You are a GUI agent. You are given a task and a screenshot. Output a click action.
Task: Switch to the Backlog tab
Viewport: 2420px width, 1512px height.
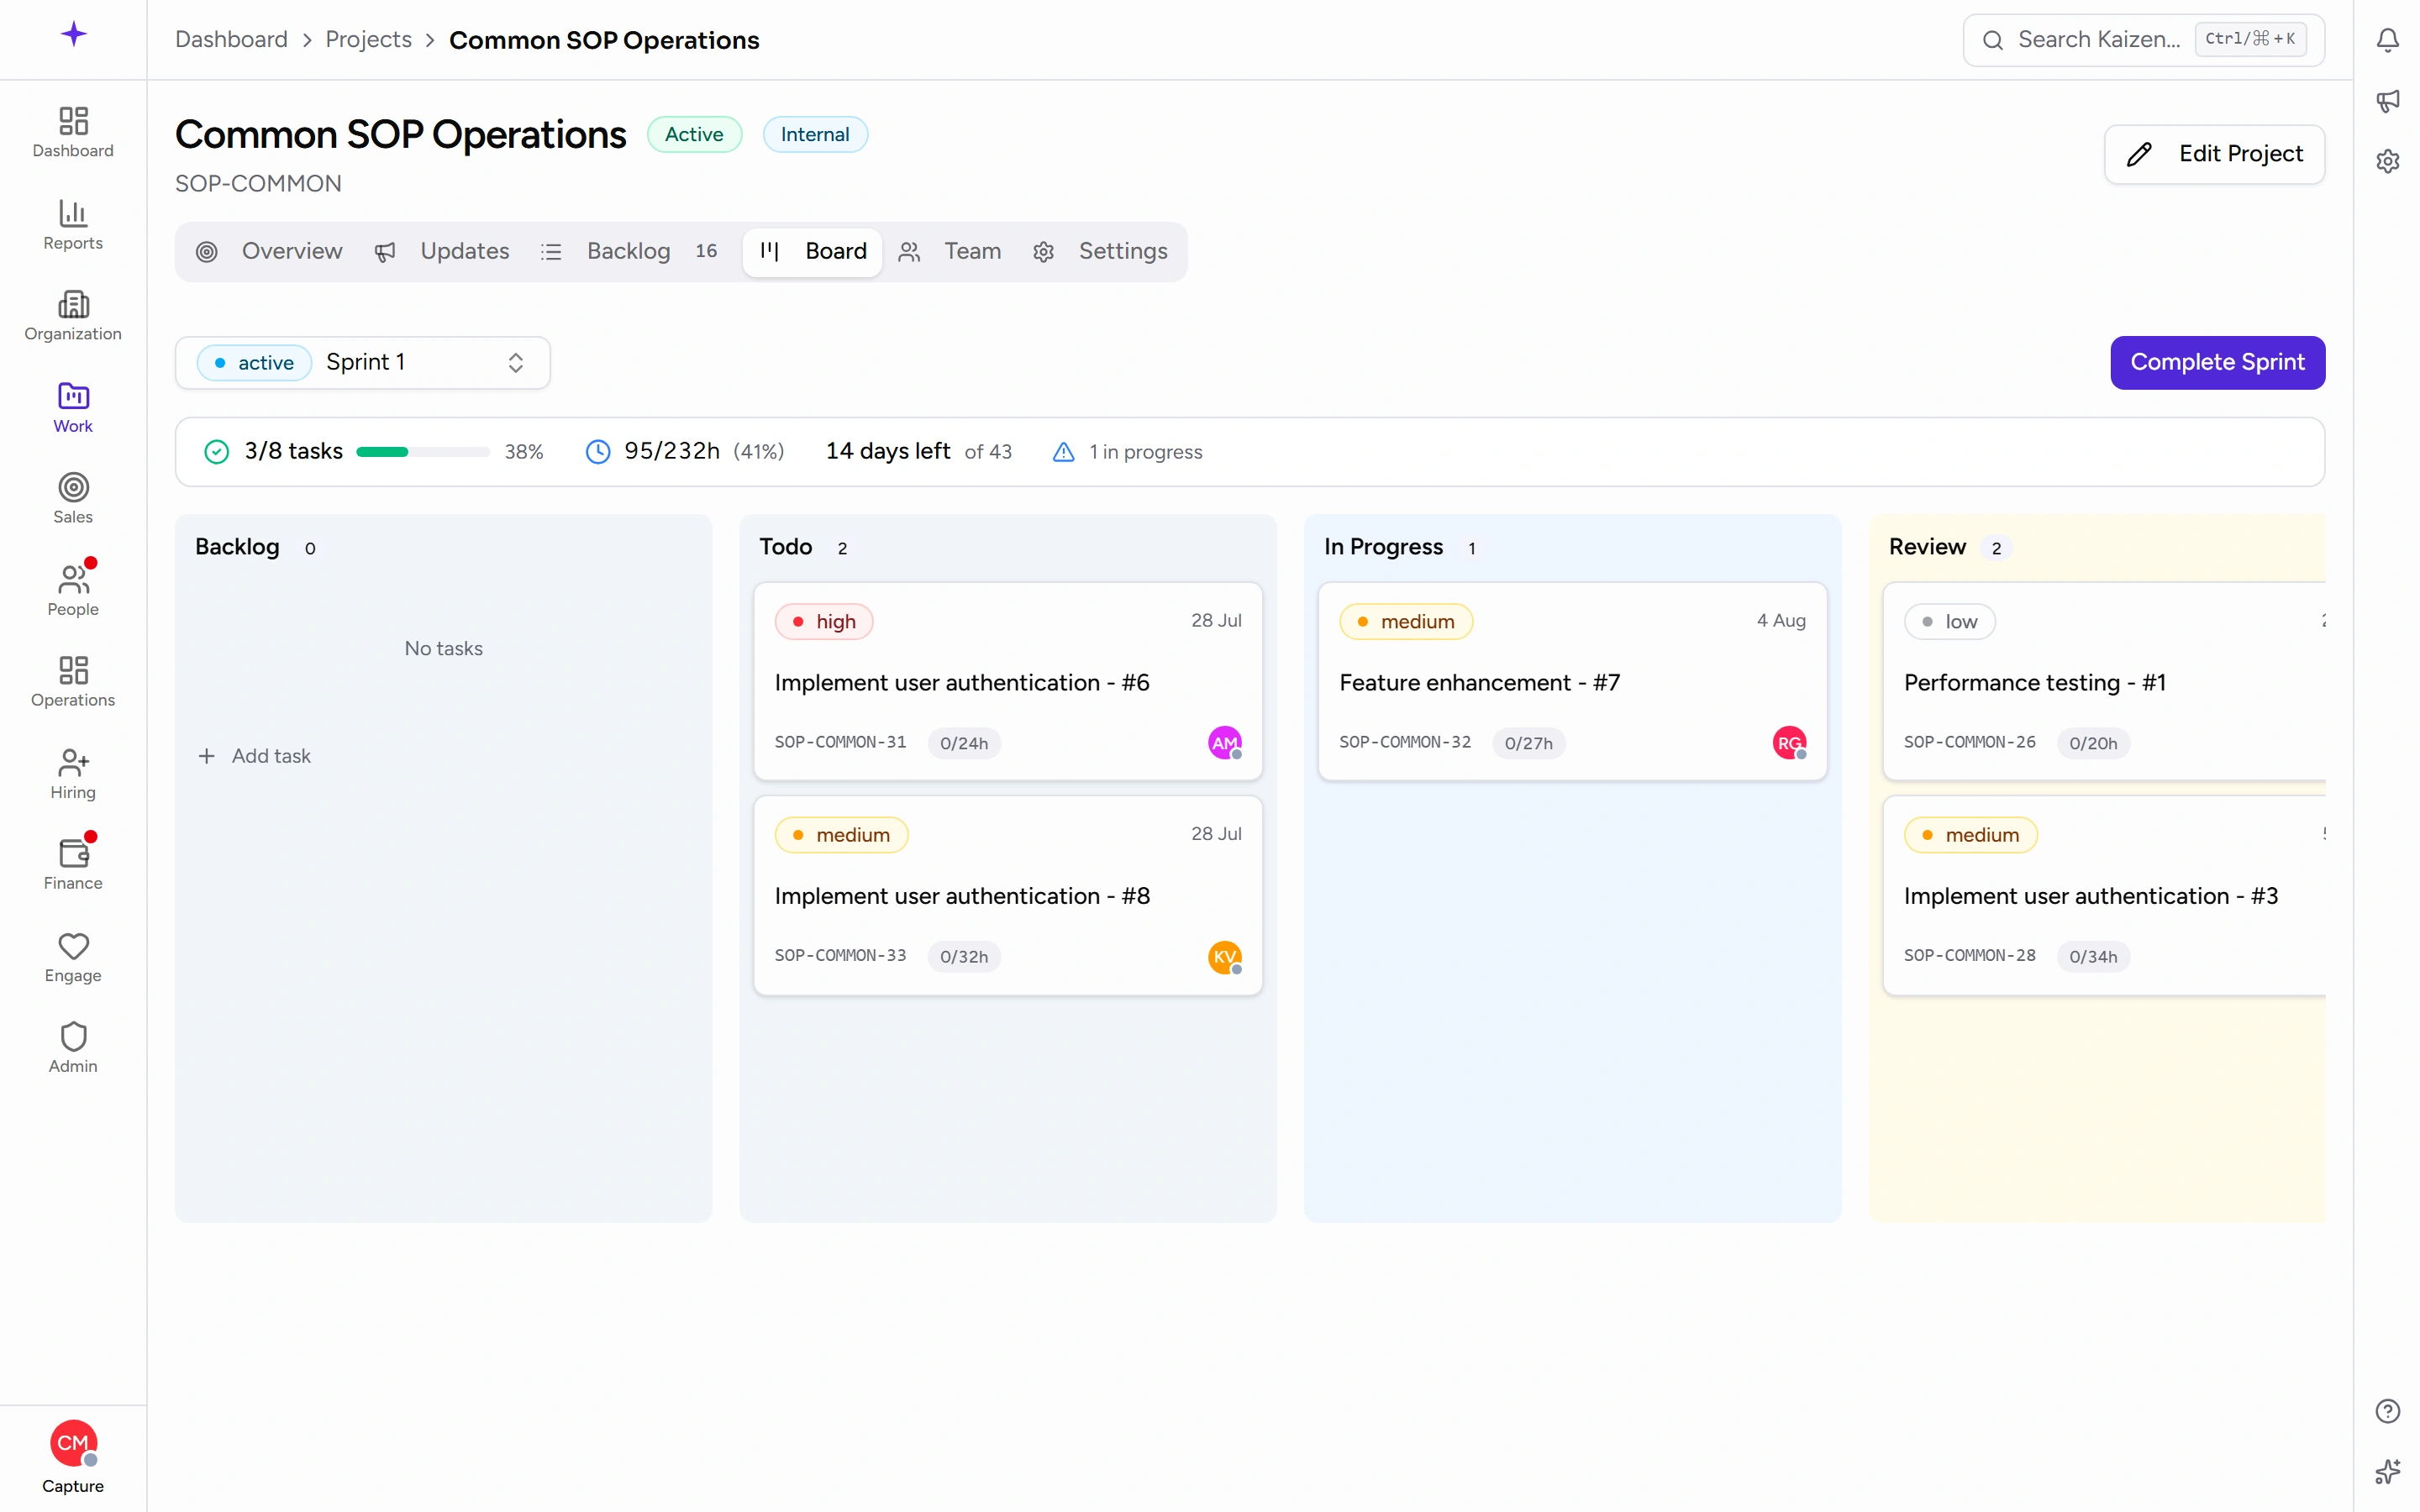630,251
